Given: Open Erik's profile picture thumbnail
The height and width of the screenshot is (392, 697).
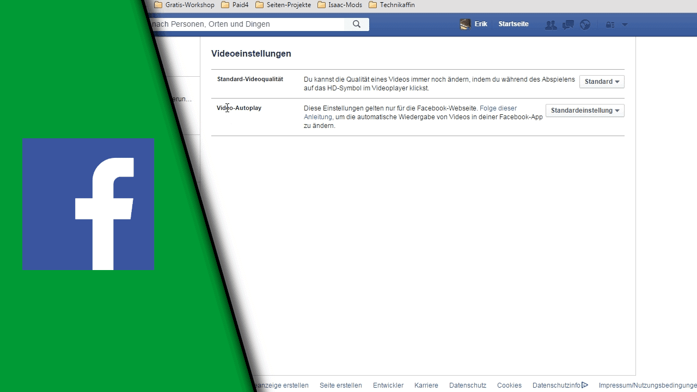Looking at the screenshot, I should coord(465,24).
